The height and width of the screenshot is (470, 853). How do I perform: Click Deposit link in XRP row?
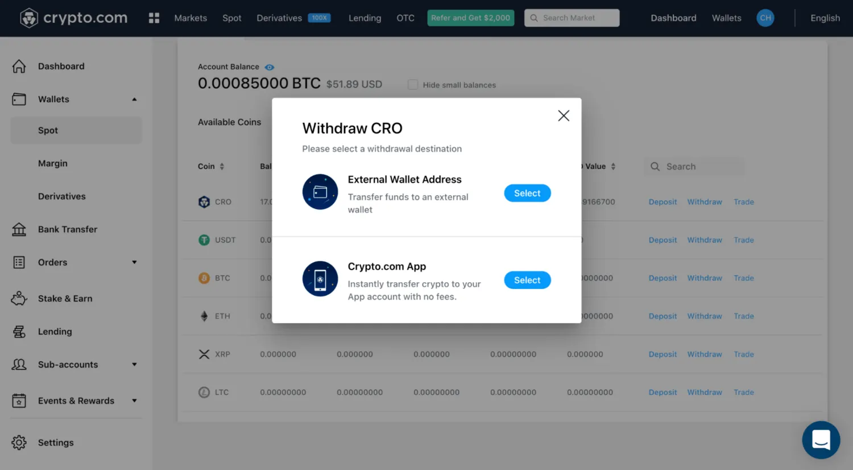point(662,354)
